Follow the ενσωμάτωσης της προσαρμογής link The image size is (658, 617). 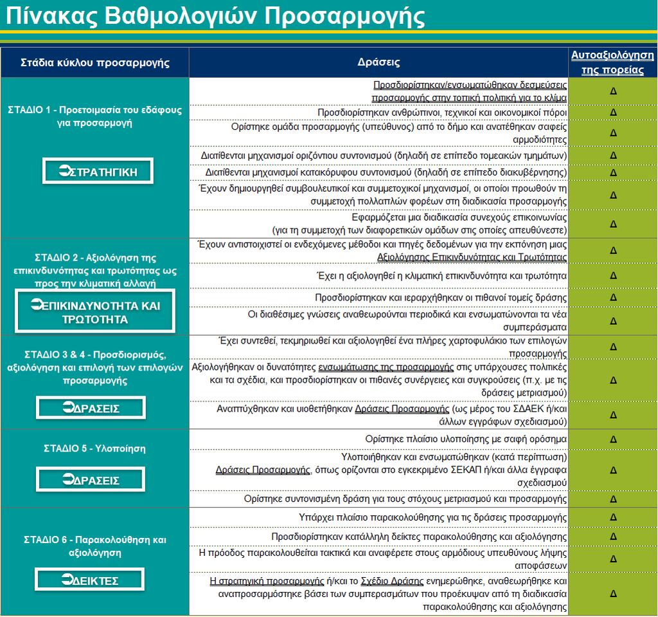click(386, 367)
